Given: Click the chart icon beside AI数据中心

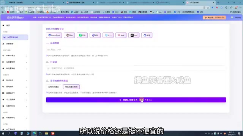Looking at the screenshot, I should tap(3, 117).
